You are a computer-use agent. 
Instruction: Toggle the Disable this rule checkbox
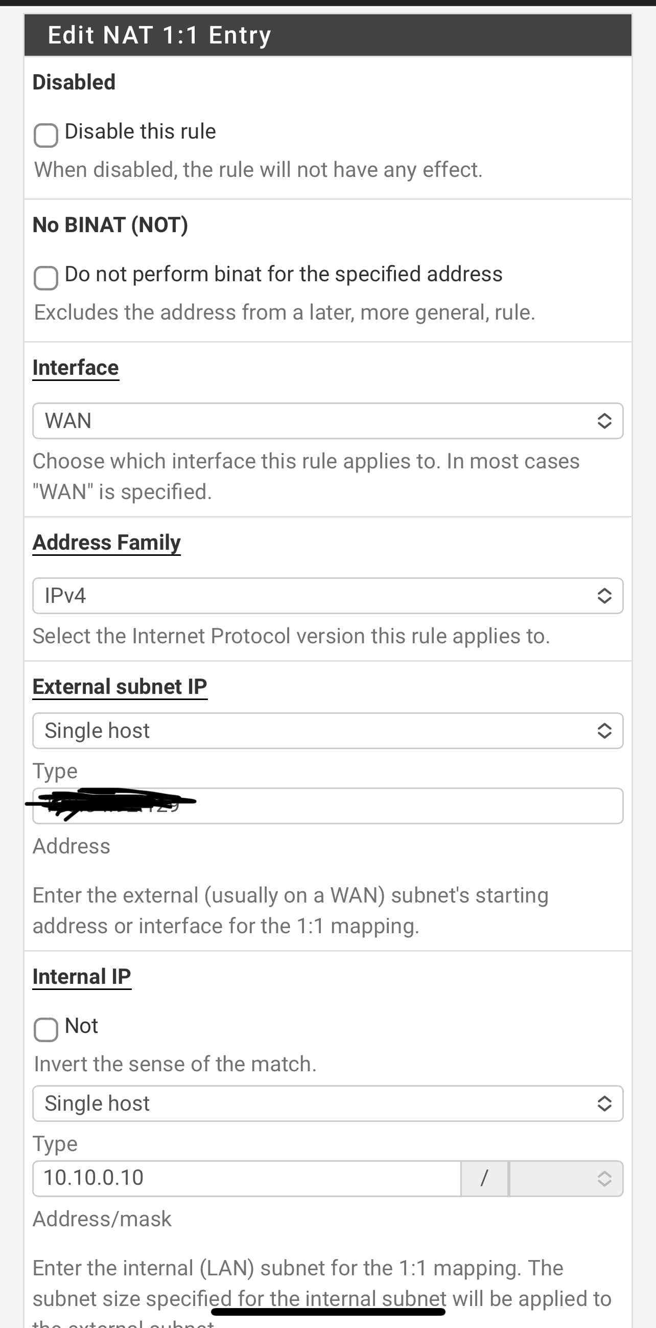click(x=46, y=136)
